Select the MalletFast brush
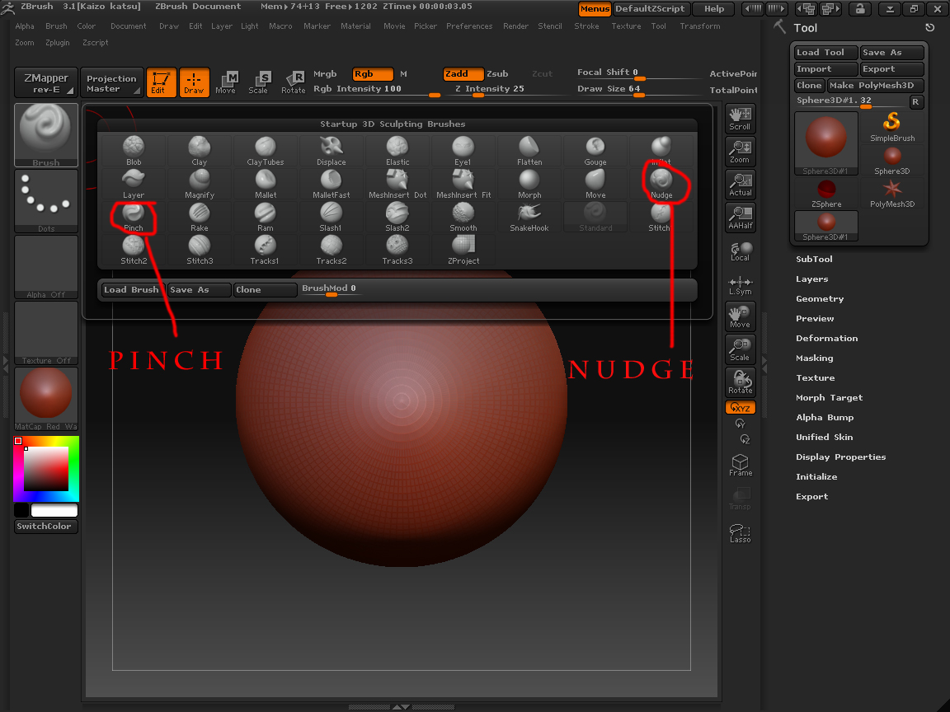The width and height of the screenshot is (950, 712). tap(332, 184)
